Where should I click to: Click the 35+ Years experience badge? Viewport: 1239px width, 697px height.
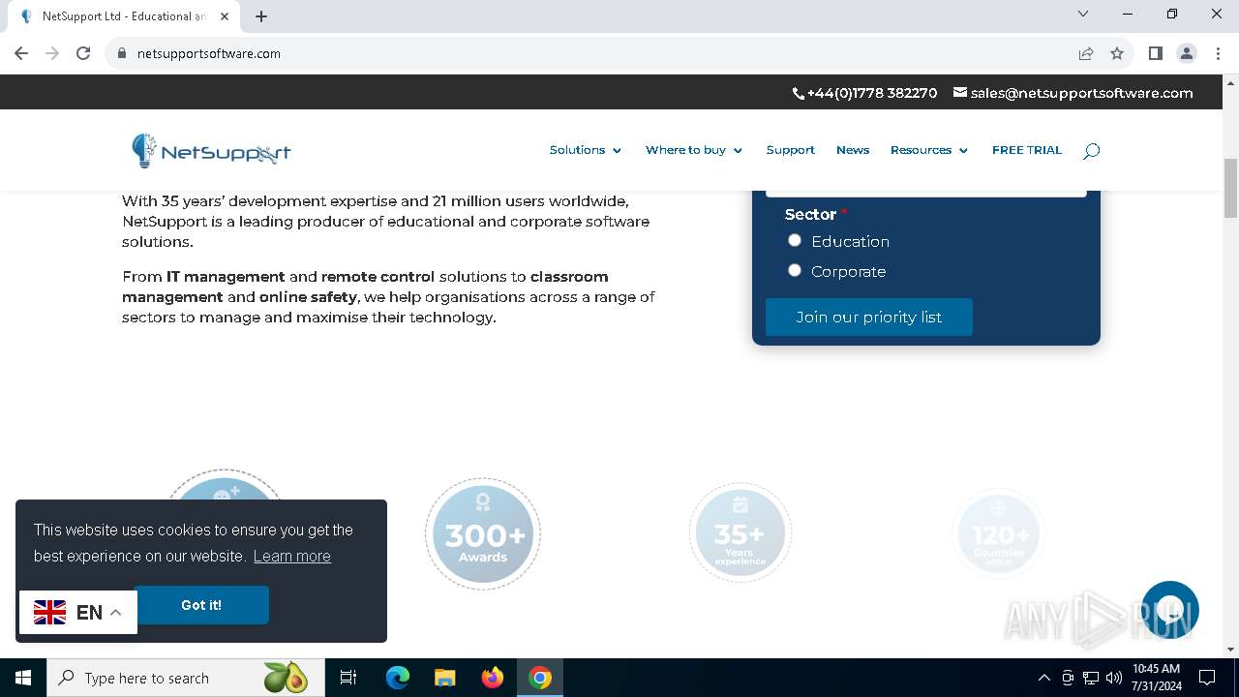point(740,533)
